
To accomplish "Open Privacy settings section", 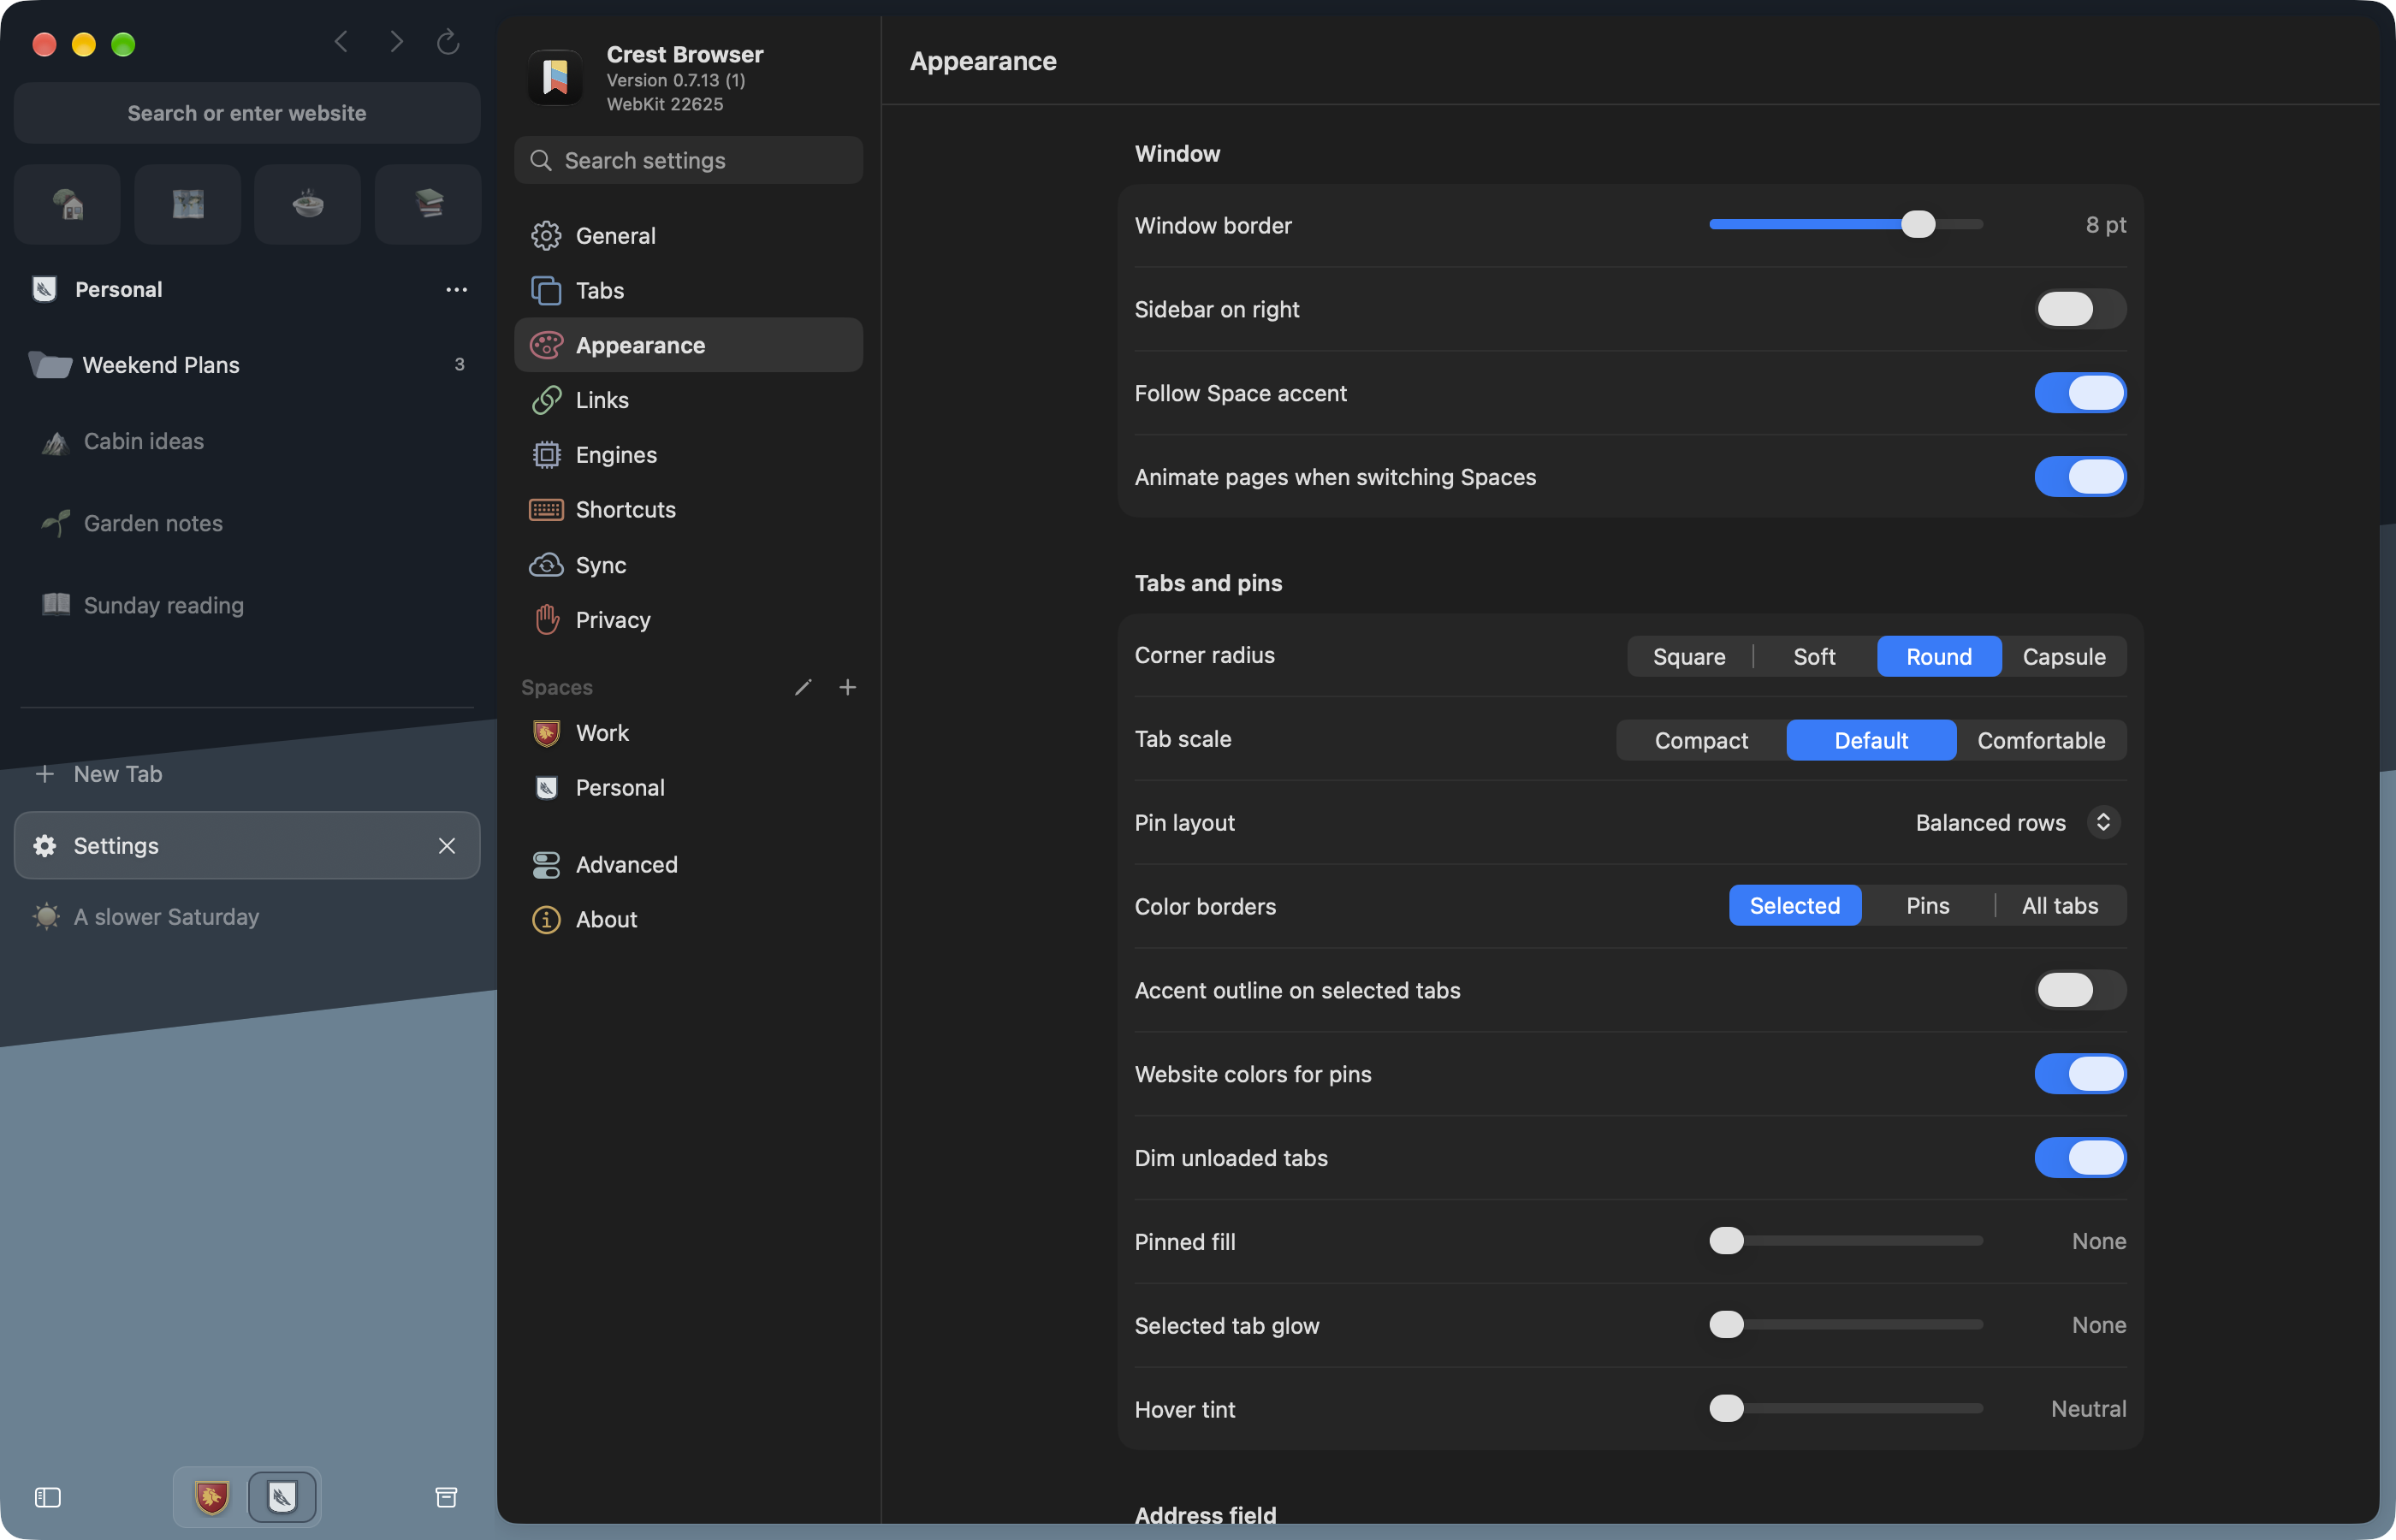I will point(688,620).
